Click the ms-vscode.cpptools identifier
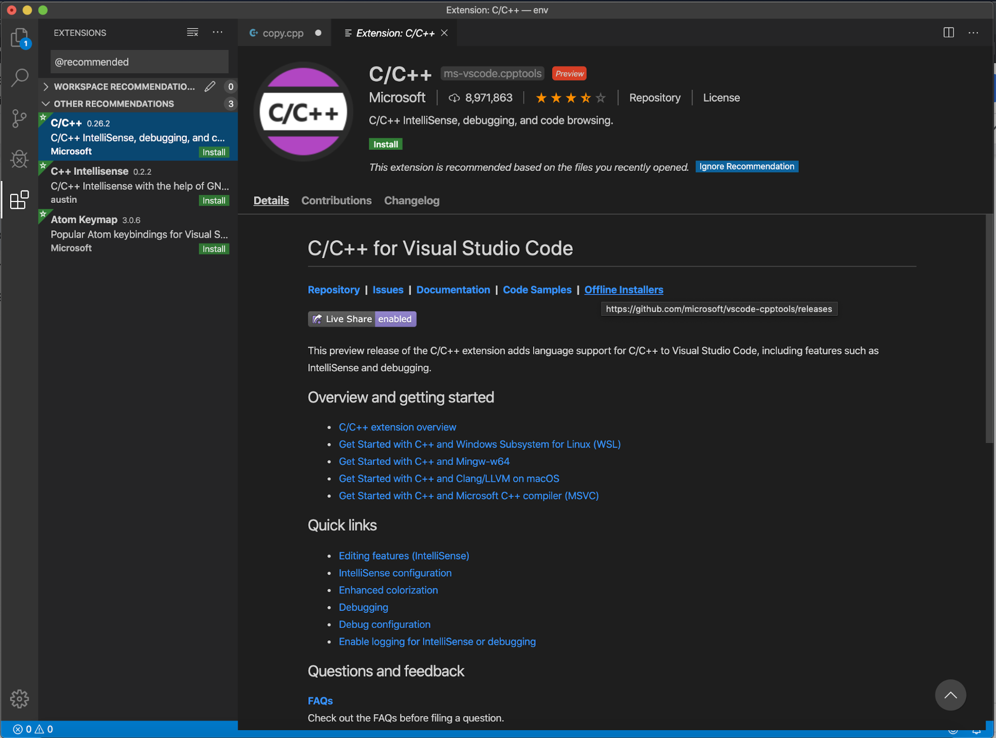 click(x=492, y=73)
